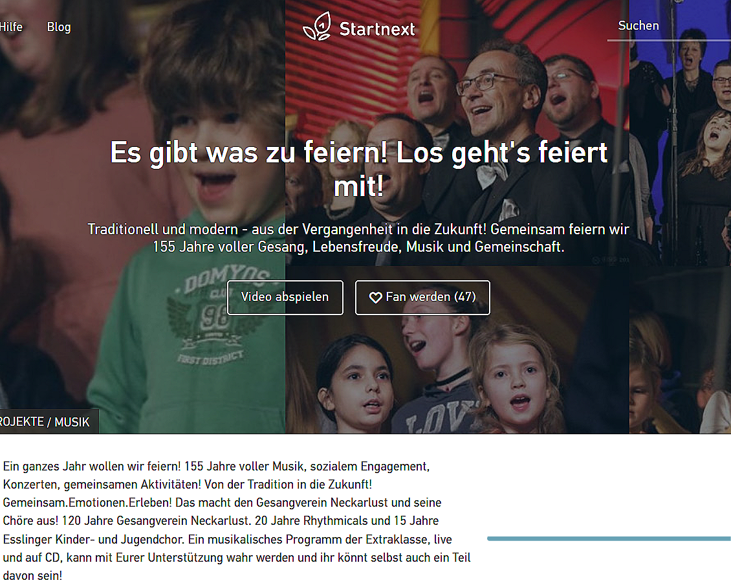Focus the Suchen search field
The width and height of the screenshot is (731, 585).
click(x=669, y=26)
